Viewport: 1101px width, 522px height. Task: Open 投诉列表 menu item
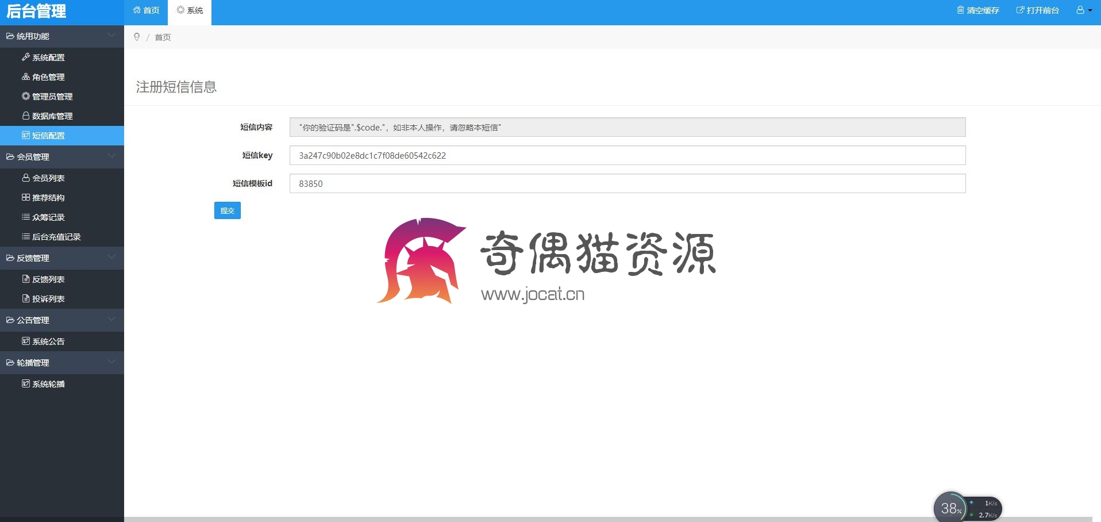pos(62,299)
